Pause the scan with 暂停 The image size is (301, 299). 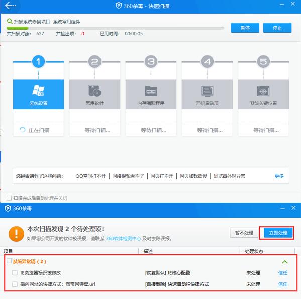245,28
